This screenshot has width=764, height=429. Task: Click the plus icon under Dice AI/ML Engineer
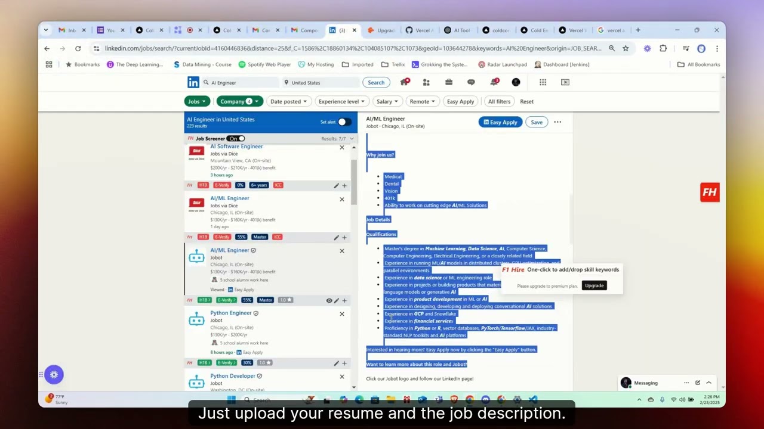coord(344,237)
